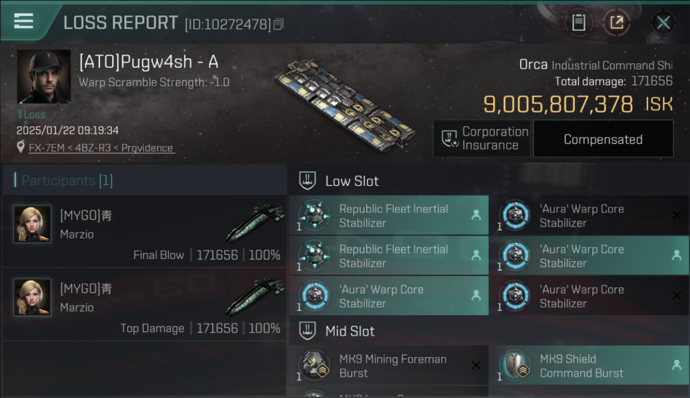Toggle the person marker on MK9 Shield Command Burst
Viewport: 690px width, 398px height.
coord(676,365)
